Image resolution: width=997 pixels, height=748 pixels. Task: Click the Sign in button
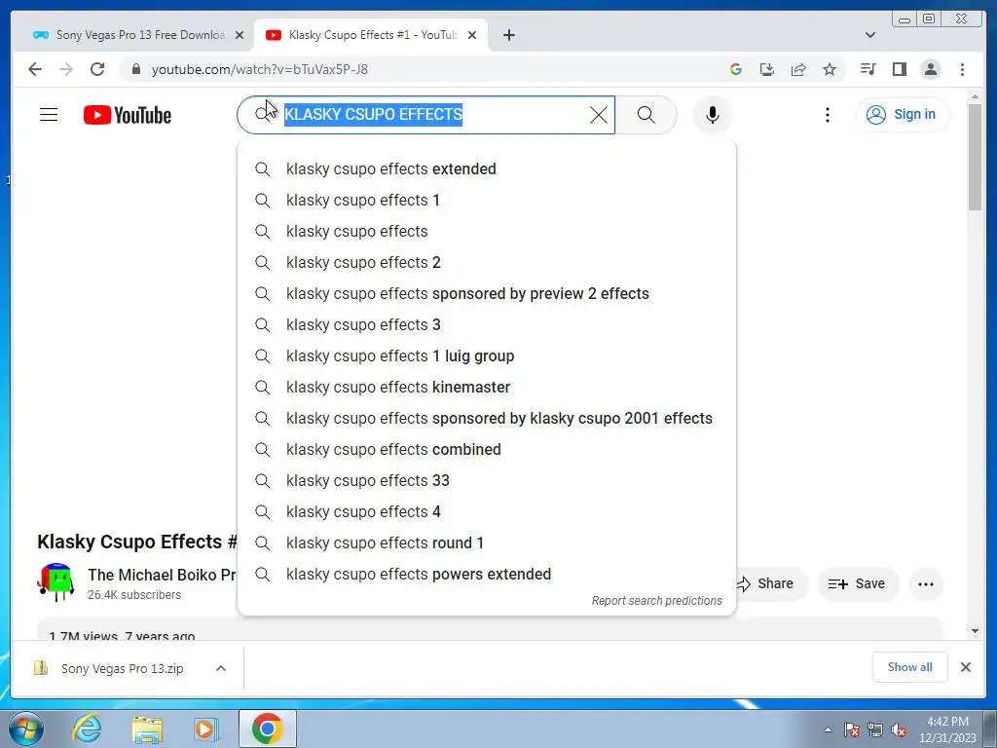click(903, 115)
